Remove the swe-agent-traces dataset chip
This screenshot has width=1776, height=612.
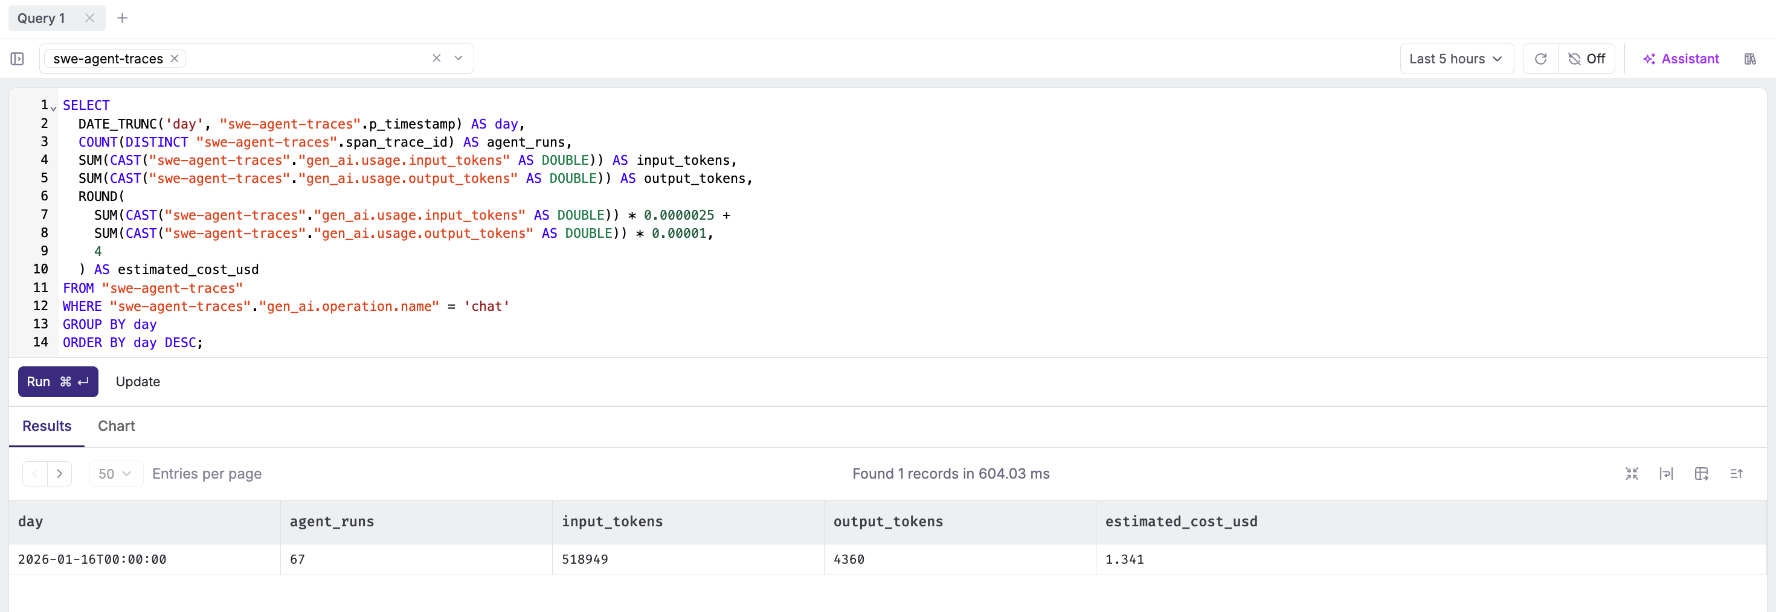pos(175,59)
